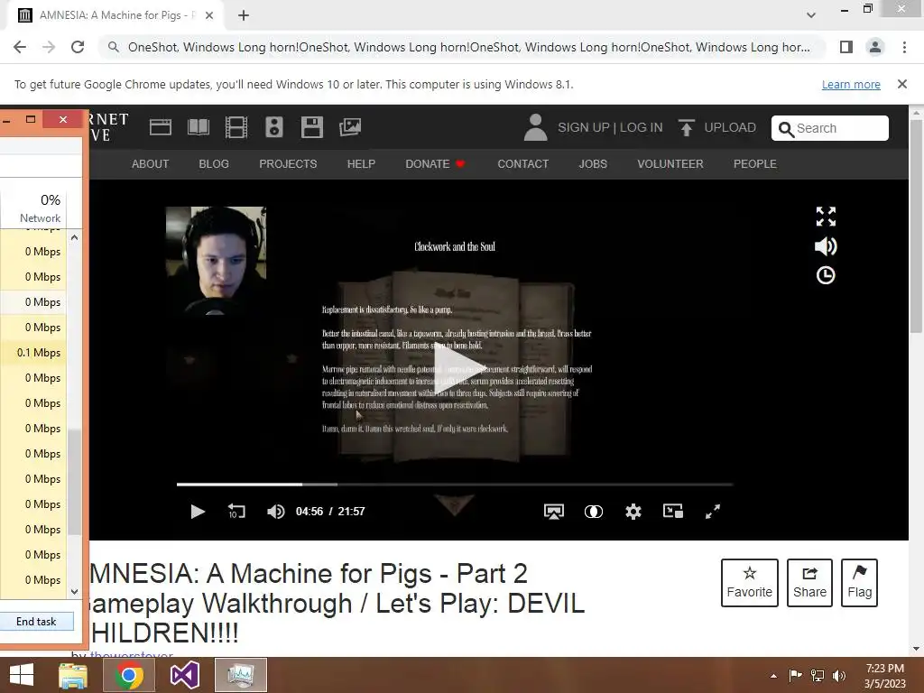Open a new Chrome tab
The image size is (924, 693).
(244, 15)
